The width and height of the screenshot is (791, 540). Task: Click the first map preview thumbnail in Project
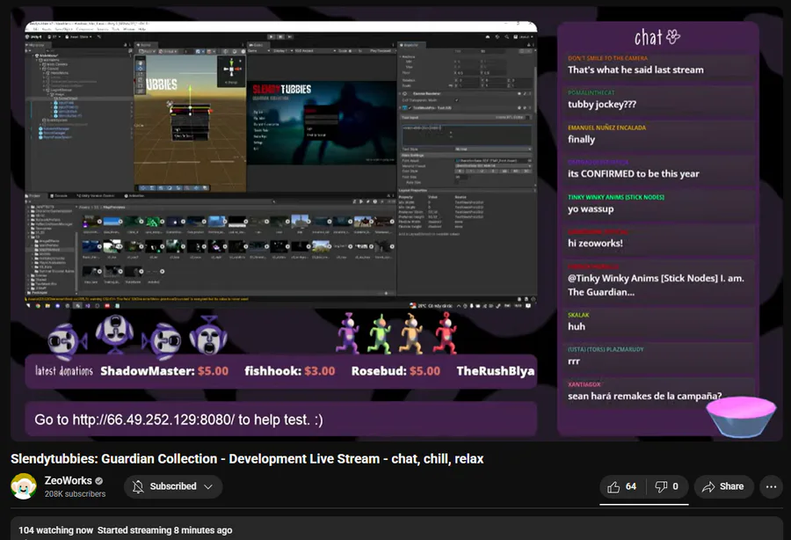click(91, 222)
